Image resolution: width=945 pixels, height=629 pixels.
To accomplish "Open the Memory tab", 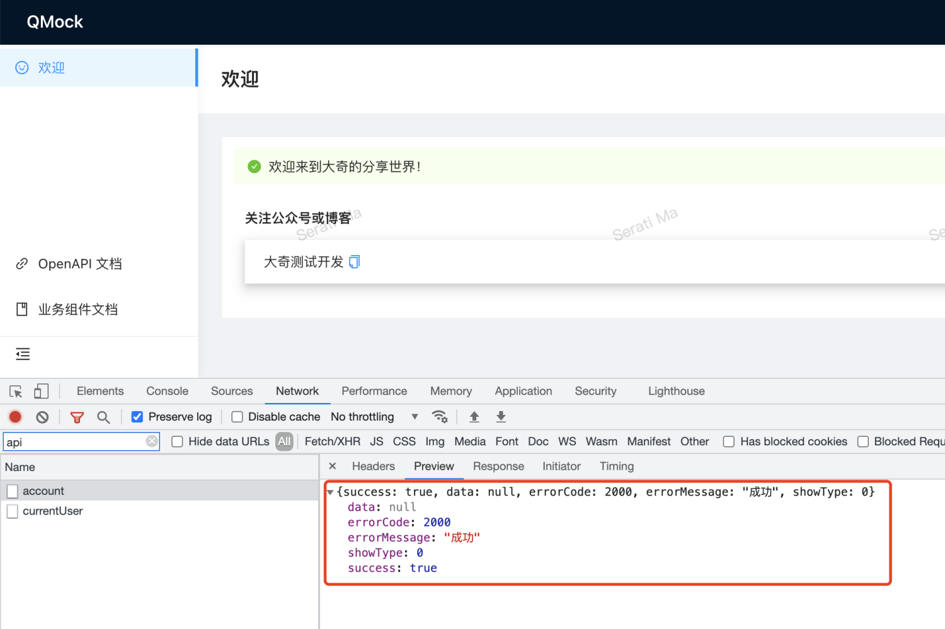I will (451, 391).
